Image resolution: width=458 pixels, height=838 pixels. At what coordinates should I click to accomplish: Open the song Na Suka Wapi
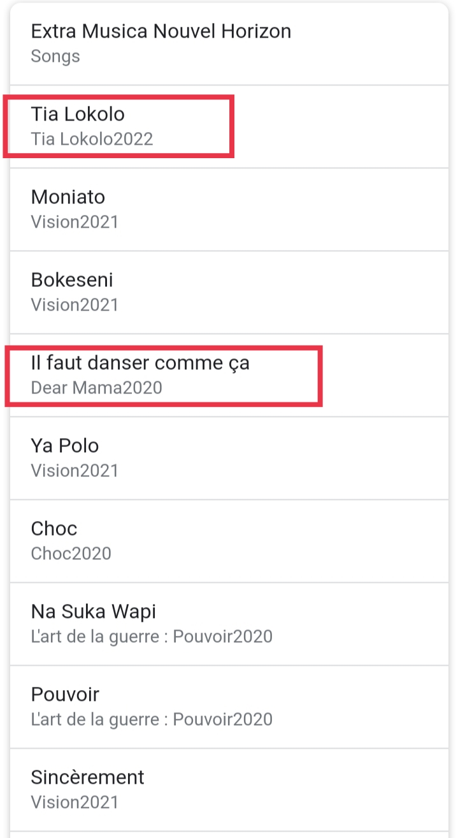pyautogui.click(x=229, y=624)
